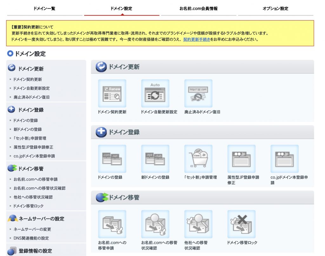Open the 属性型JP登録申請修正 icon tile
This screenshot has height=256, width=325.
point(242,159)
